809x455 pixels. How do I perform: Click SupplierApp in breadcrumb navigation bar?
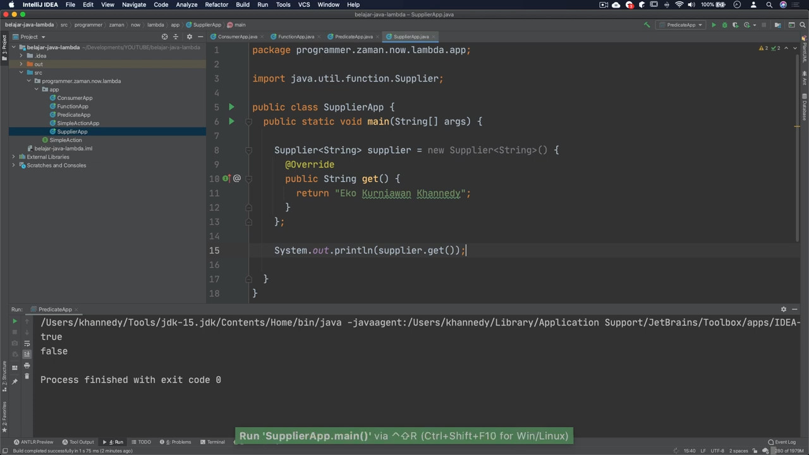click(x=204, y=25)
